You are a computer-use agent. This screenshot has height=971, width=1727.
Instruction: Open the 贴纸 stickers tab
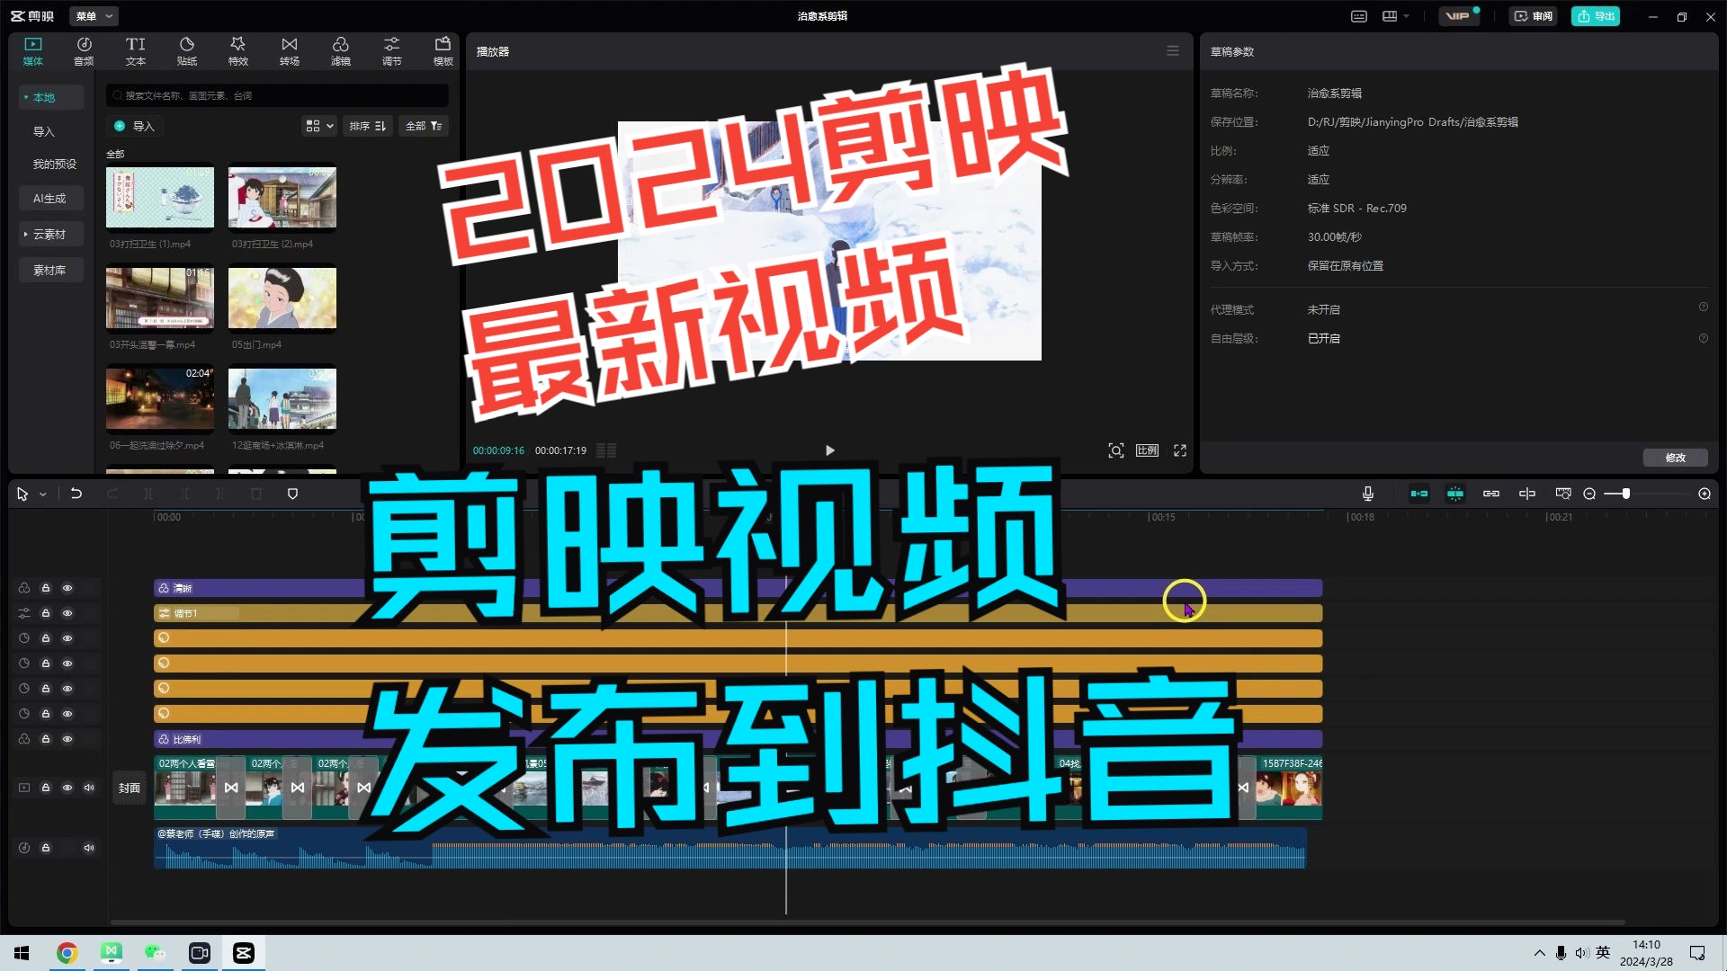tap(186, 51)
